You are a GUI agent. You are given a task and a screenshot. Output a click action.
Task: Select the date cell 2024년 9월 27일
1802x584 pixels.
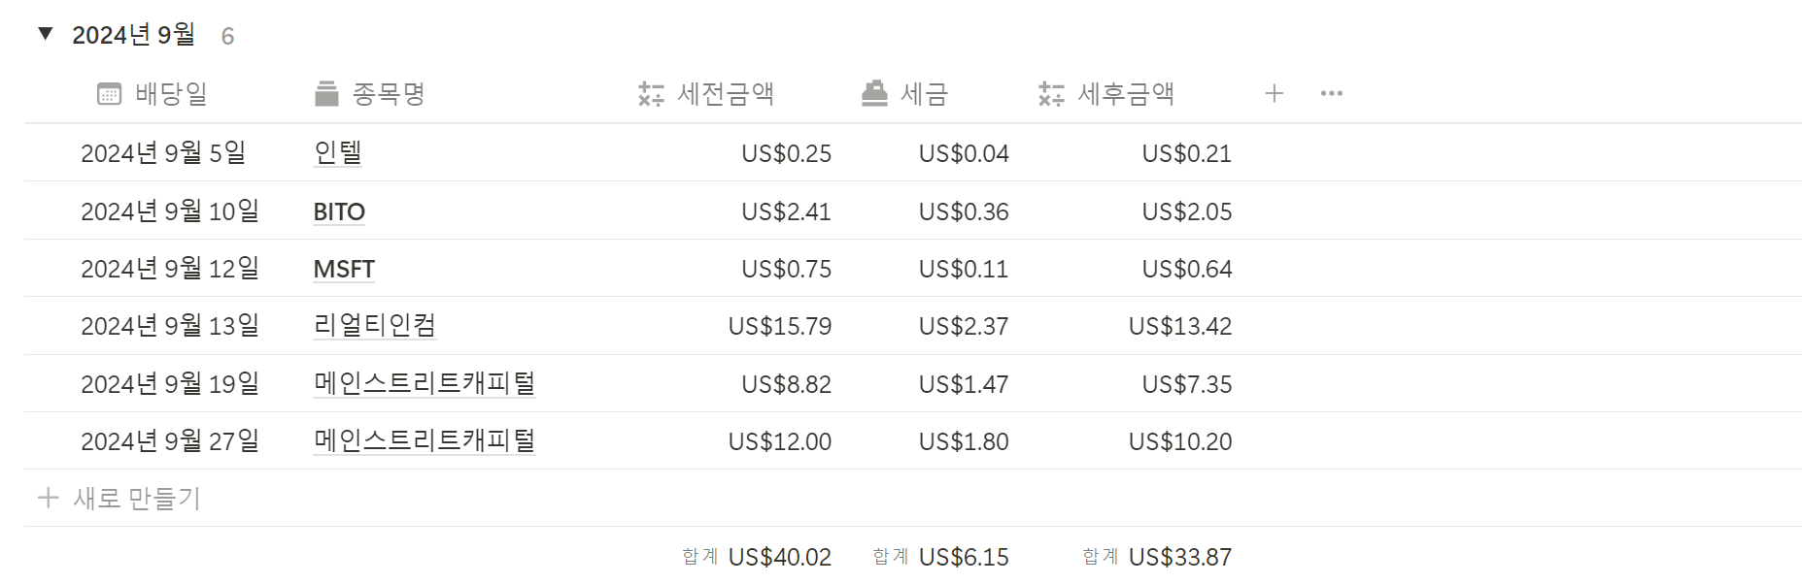pyautogui.click(x=170, y=441)
